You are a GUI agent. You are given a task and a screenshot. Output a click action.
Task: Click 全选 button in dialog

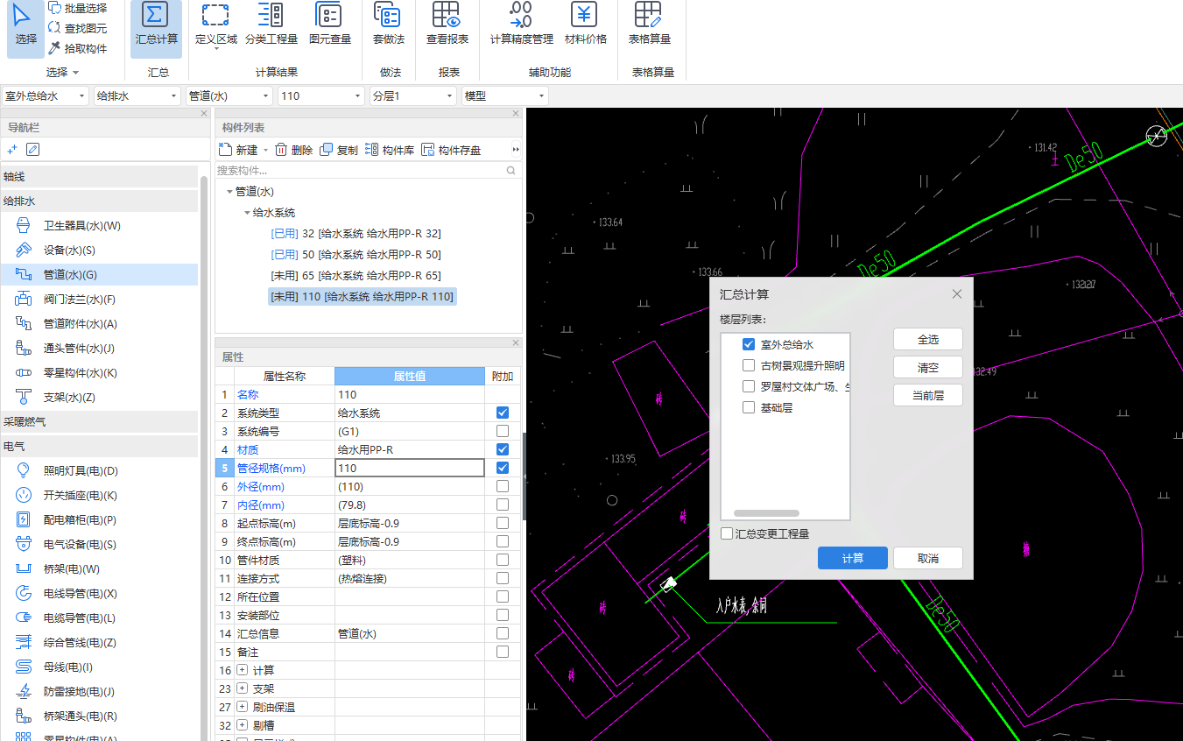click(928, 339)
